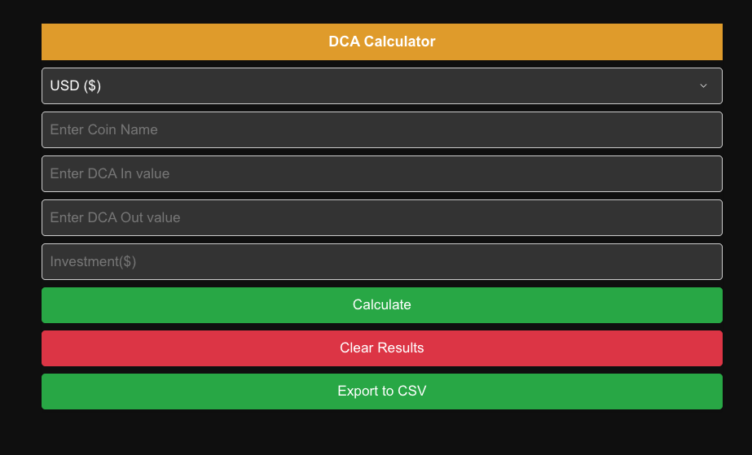Click the red Clear Results button
The height and width of the screenshot is (455, 752).
[381, 348]
